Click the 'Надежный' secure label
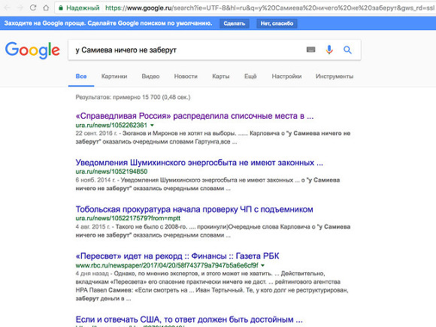Viewport: 436px width, 327px height. [x=83, y=8]
